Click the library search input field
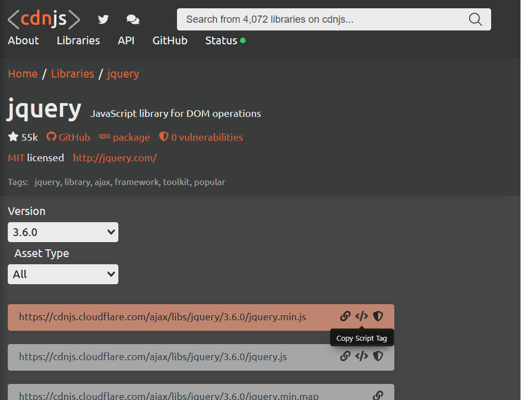This screenshot has width=521, height=400. (x=334, y=19)
